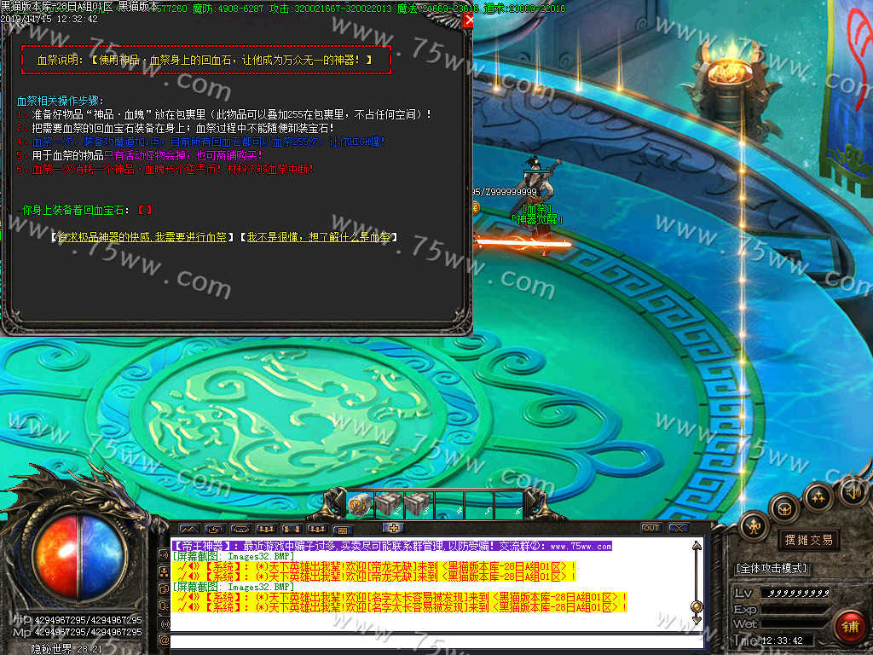Click the first chat toolbar button above chat
This screenshot has width=873, height=655.
[188, 529]
